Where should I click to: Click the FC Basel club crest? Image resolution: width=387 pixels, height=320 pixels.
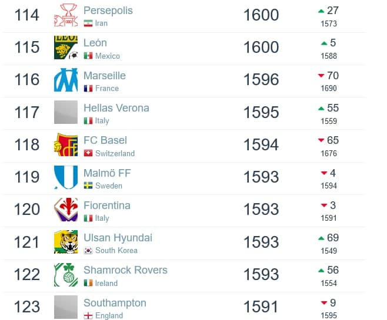[x=66, y=144]
